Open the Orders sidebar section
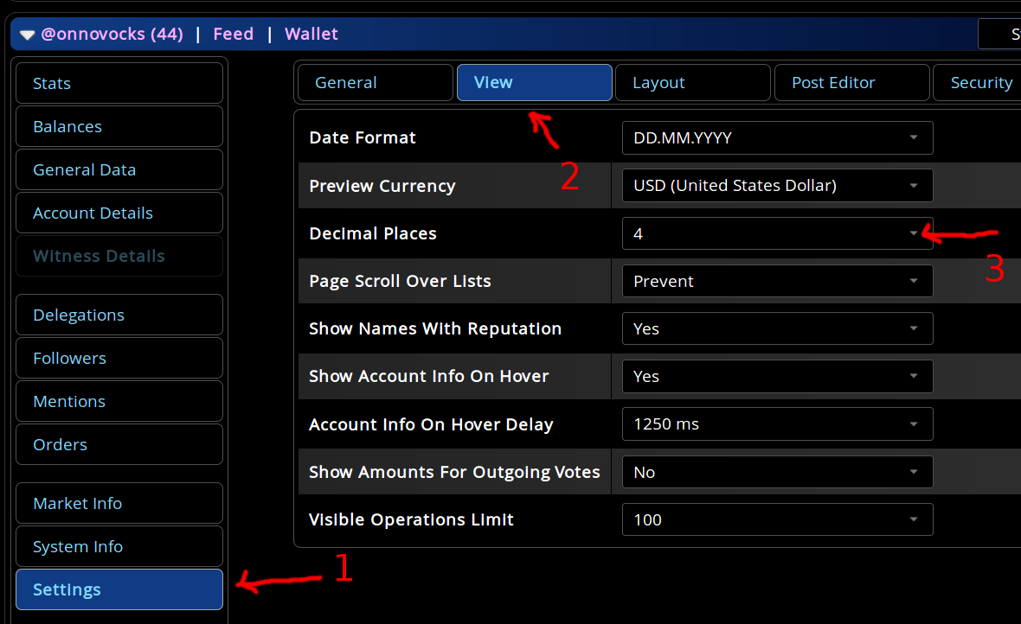The width and height of the screenshot is (1021, 624). coord(119,444)
